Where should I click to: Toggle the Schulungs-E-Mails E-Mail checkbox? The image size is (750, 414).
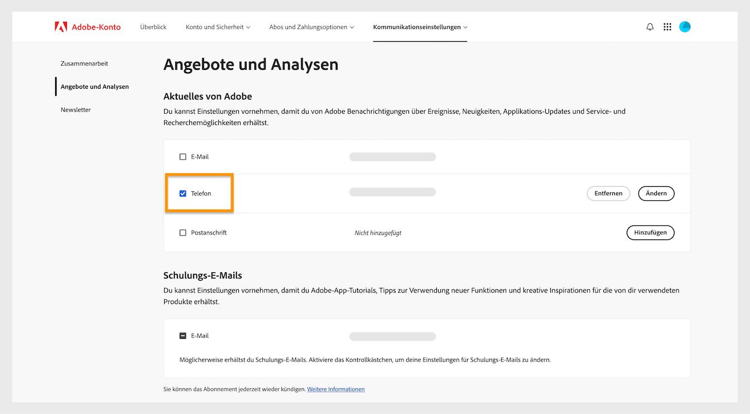tap(182, 336)
